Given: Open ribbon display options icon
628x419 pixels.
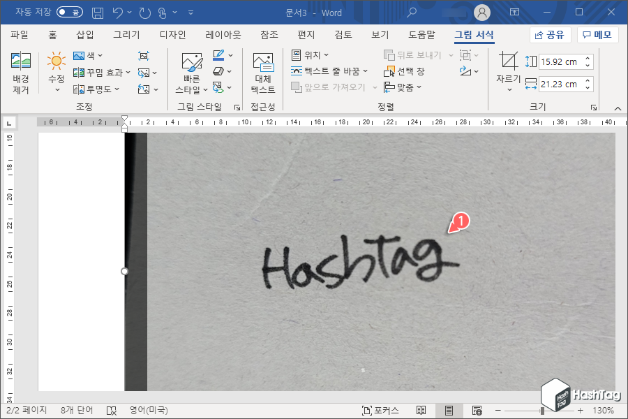Looking at the screenshot, I should [x=514, y=12].
